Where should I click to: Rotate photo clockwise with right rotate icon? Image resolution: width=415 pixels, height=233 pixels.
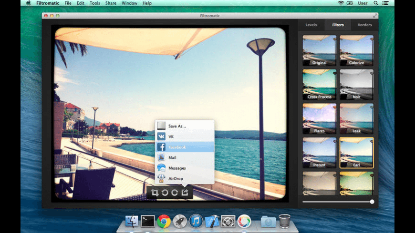tap(175, 193)
